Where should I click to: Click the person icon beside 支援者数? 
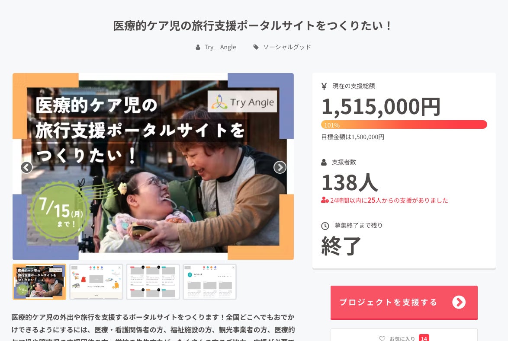[x=324, y=163]
